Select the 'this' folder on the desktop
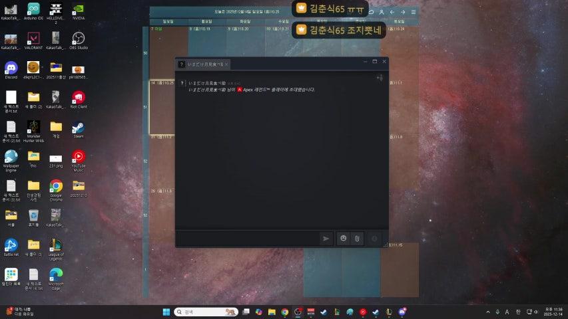 tap(33, 159)
